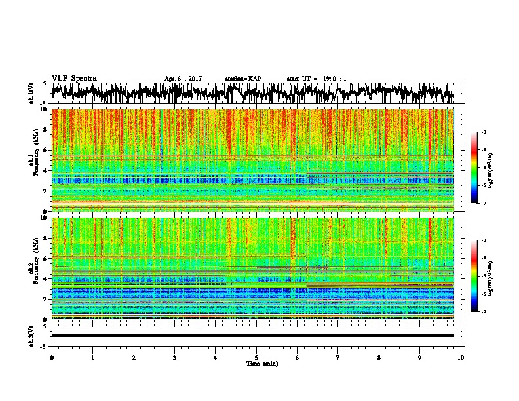Click the 'VLF Spectra' title text
The image size is (519, 401).
coord(74,79)
